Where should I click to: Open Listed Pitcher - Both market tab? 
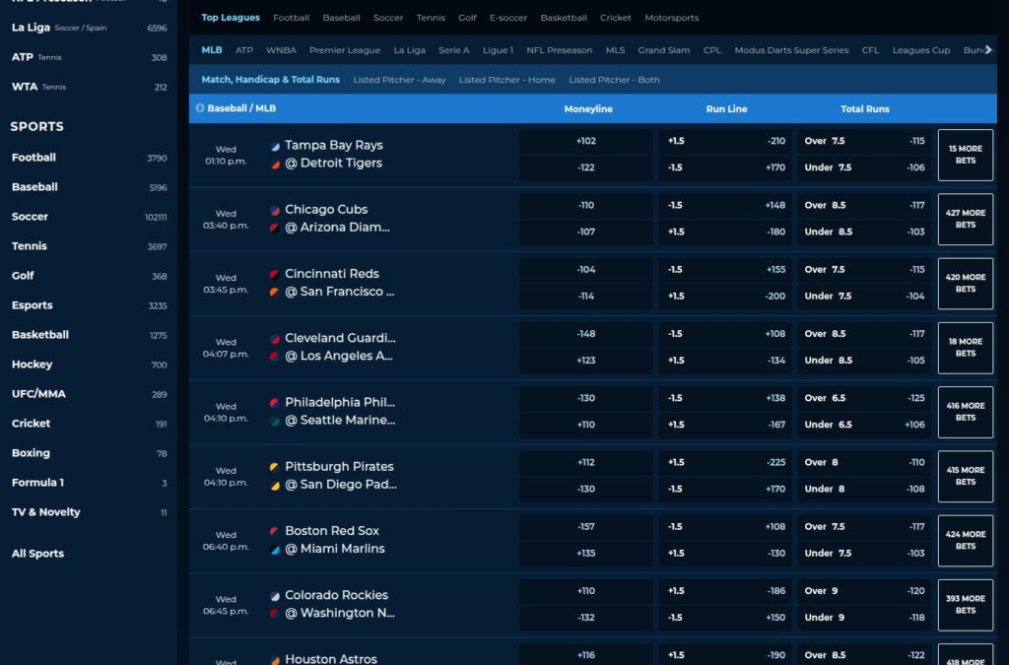(x=614, y=80)
